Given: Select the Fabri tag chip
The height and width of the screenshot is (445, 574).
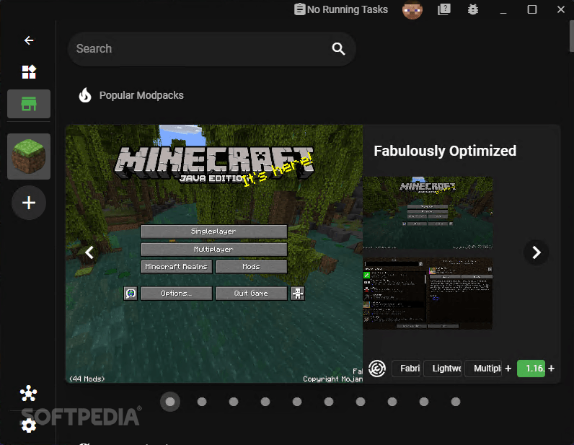Looking at the screenshot, I should point(405,368).
